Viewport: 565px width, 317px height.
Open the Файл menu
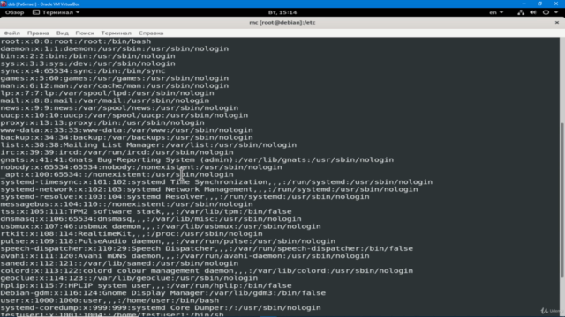pyautogui.click(x=11, y=33)
